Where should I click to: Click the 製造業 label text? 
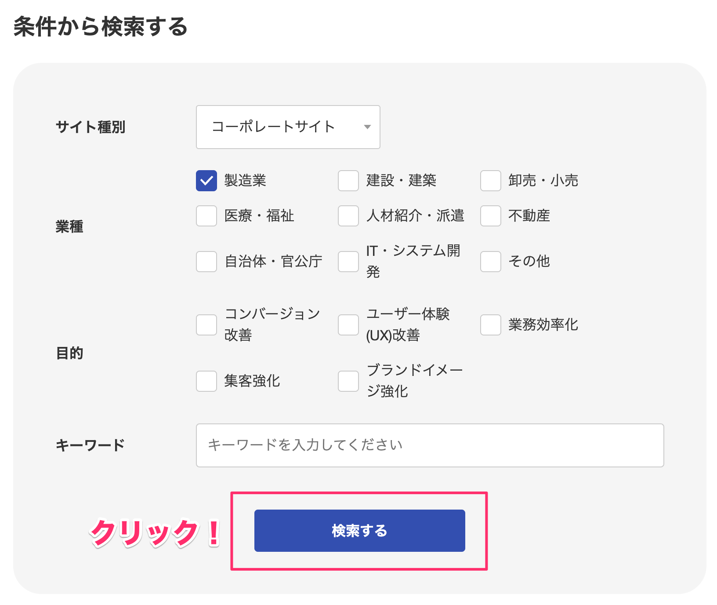coord(245,181)
